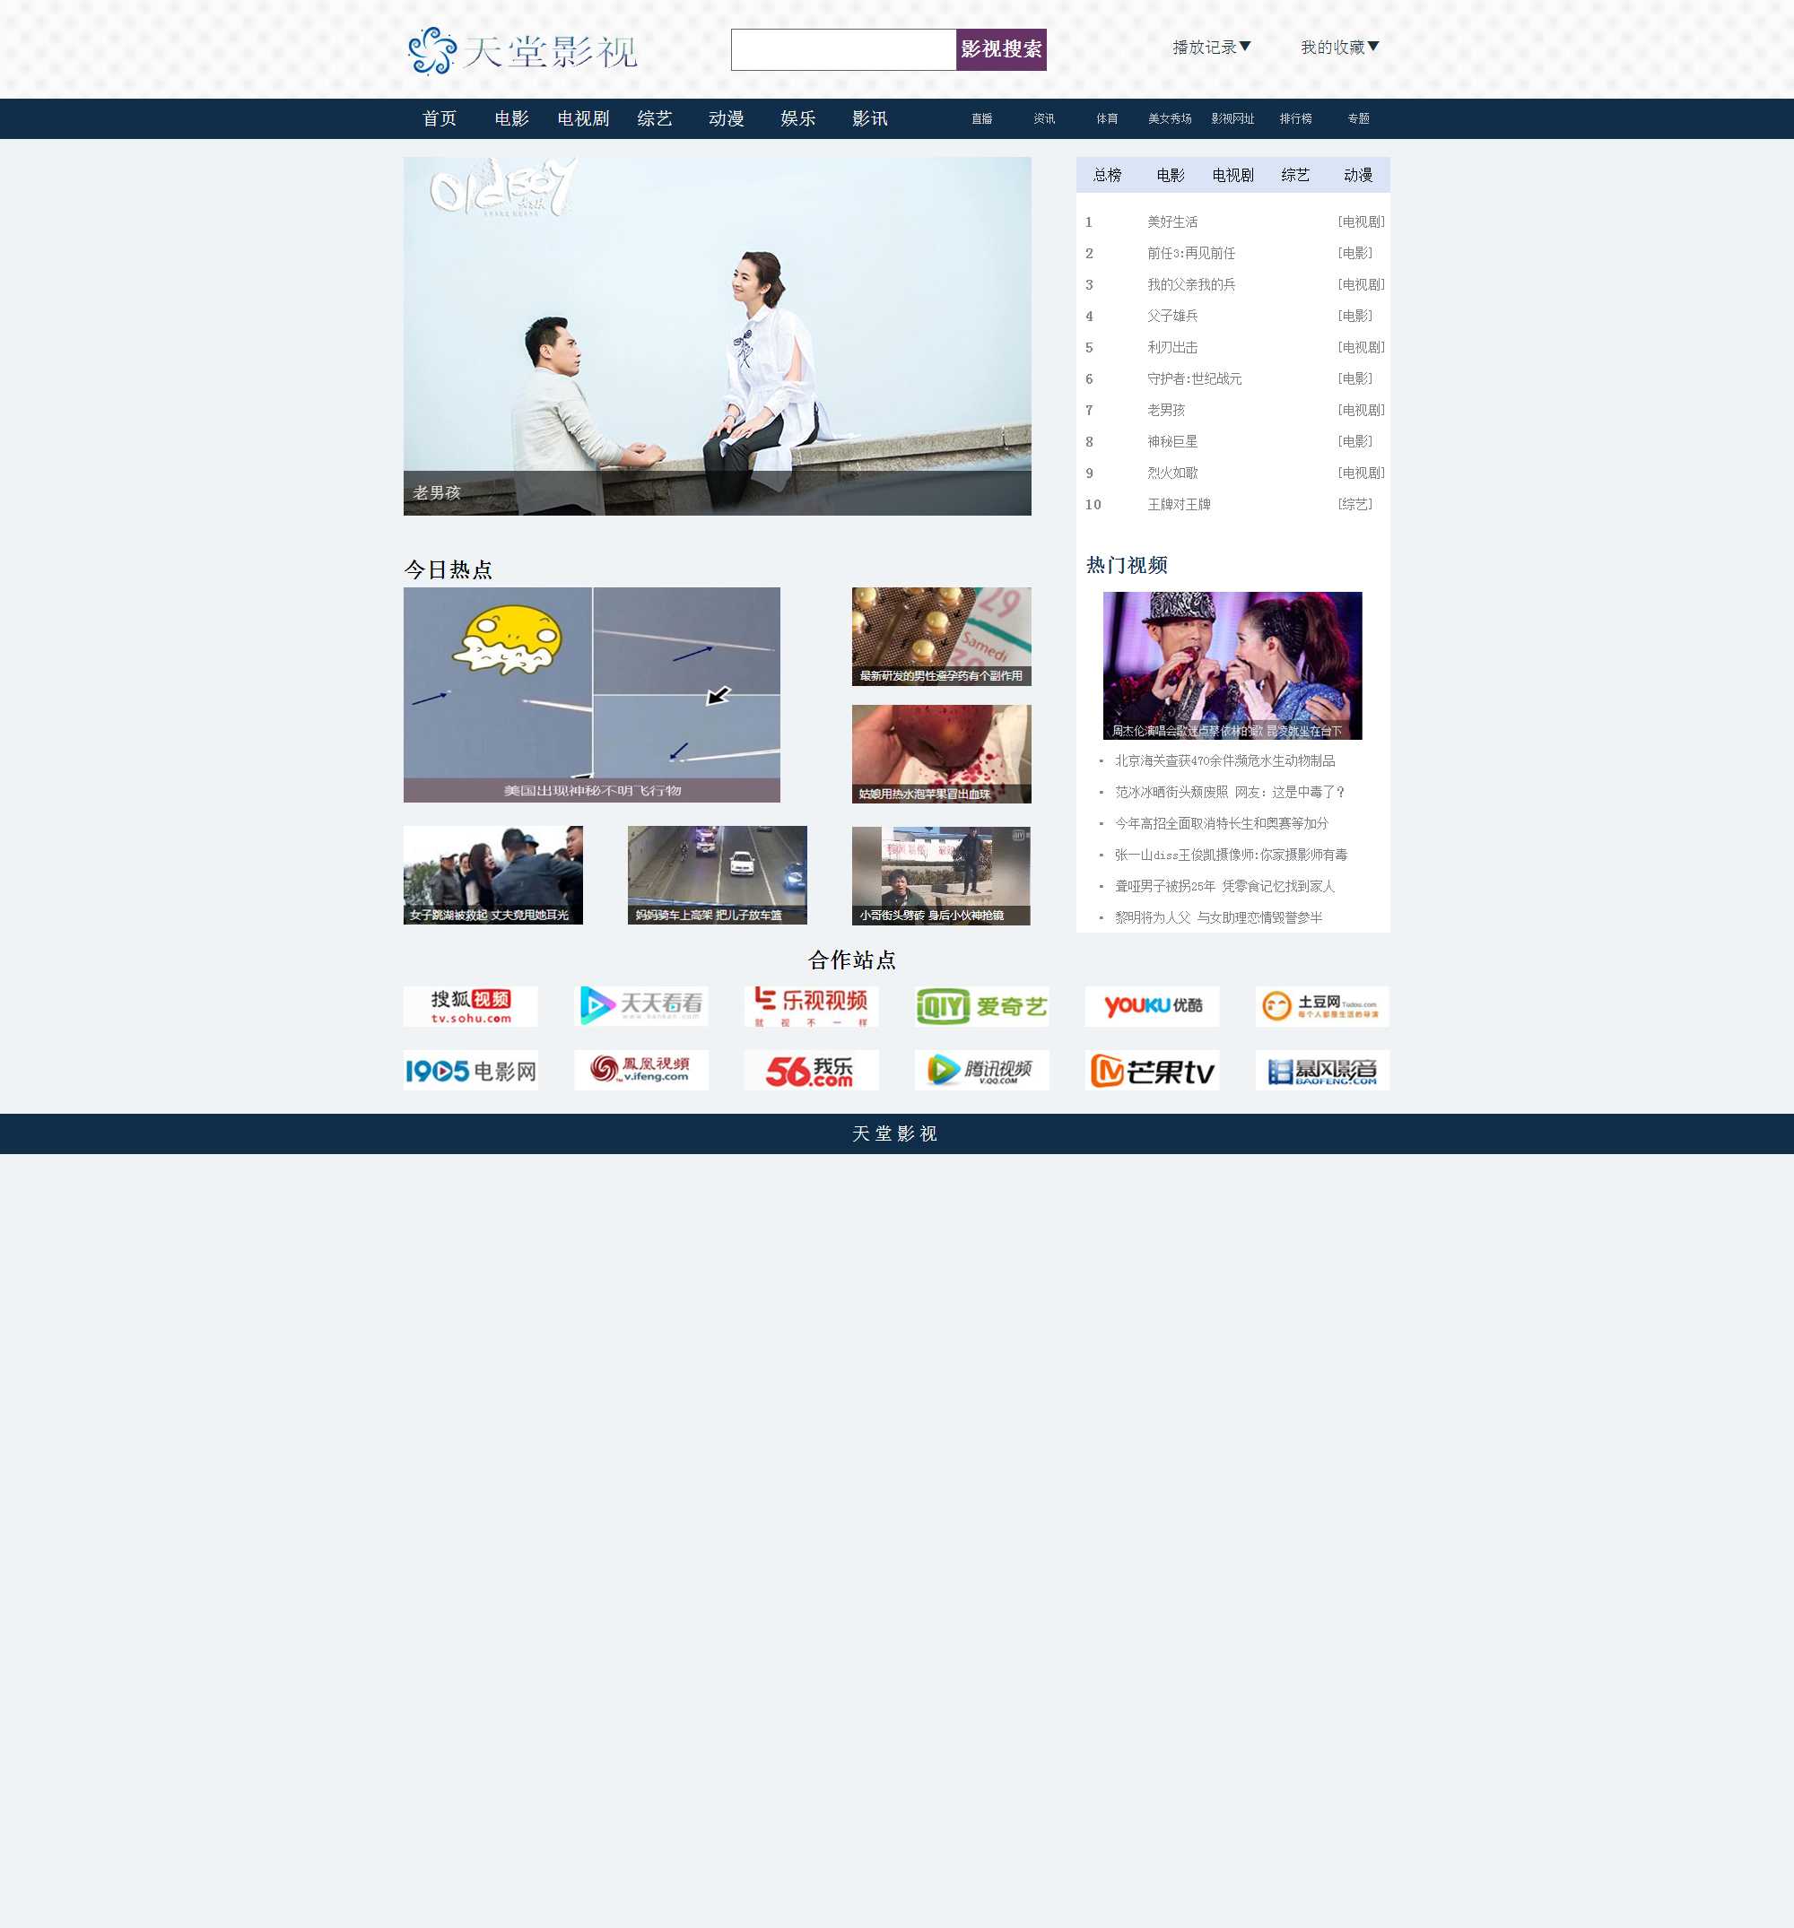Screen dimensions: 1794x1928
Task: Click the search text input field
Action: pyautogui.click(x=842, y=49)
